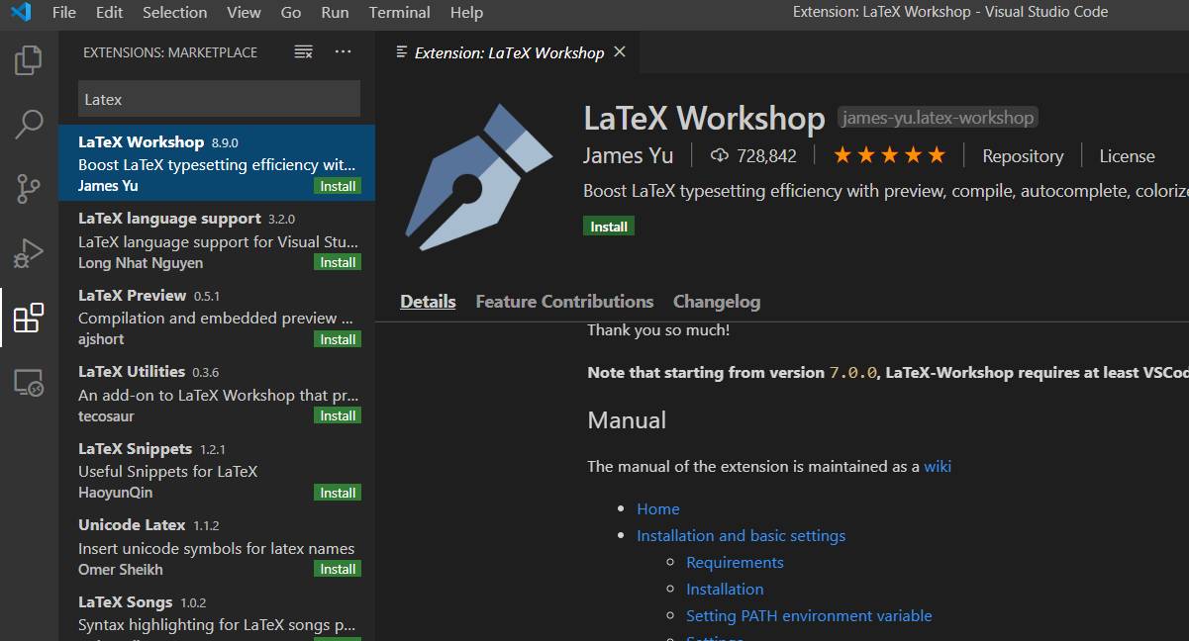Screen dimensions: 1189x641
Task: Select the Extension: LaTeX Workshop editor tab
Action: pos(508,52)
